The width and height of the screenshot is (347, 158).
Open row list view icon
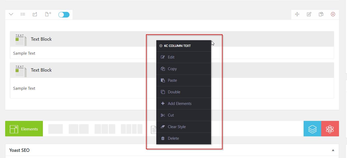click(x=23, y=14)
